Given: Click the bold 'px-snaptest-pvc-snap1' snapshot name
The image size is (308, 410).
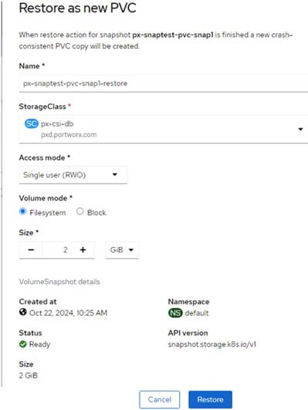Looking at the screenshot, I should (173, 35).
